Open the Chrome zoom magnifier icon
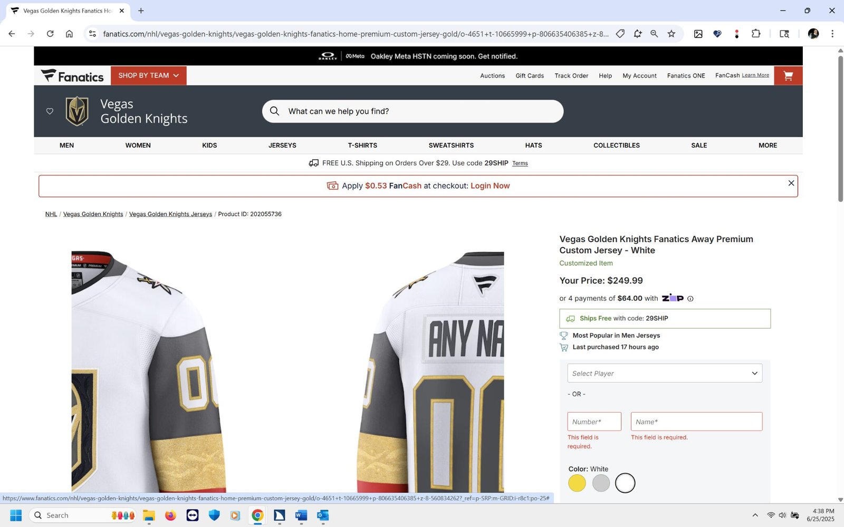This screenshot has height=527, width=844. 654,34
